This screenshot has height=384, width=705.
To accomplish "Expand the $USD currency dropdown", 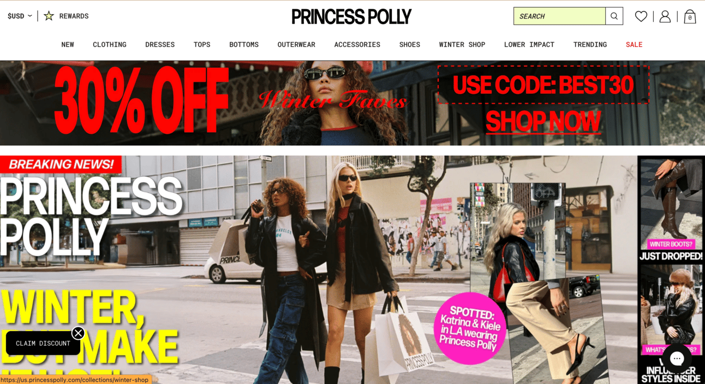I will pyautogui.click(x=20, y=16).
